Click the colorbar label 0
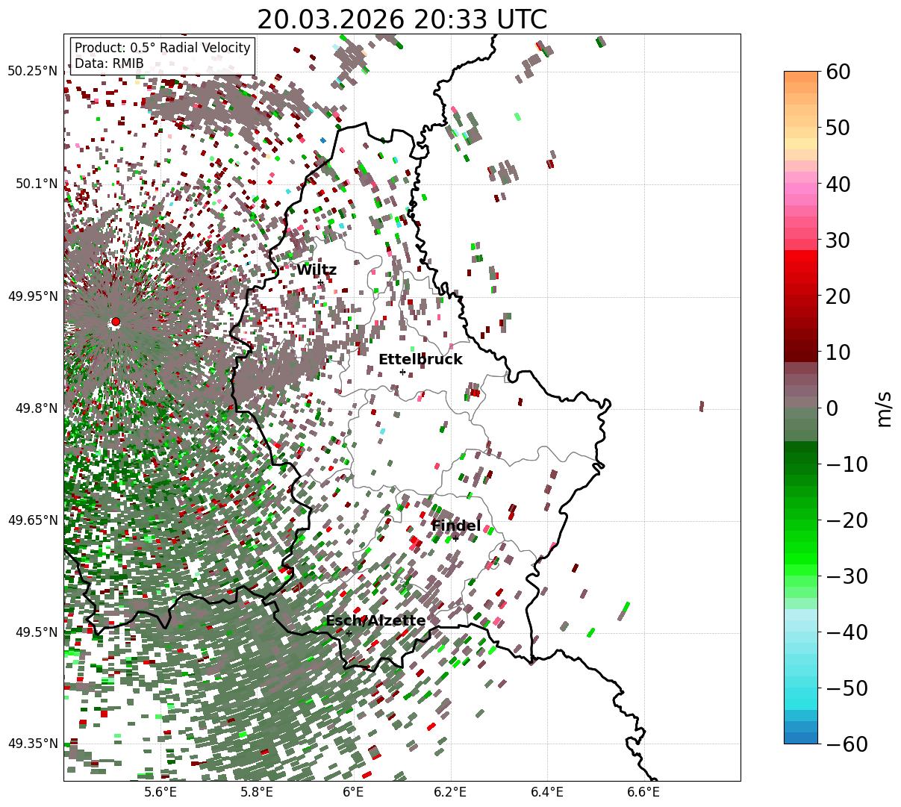901x807 pixels. pyautogui.click(x=832, y=408)
